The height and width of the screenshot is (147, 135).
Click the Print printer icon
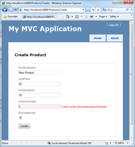click(92, 17)
